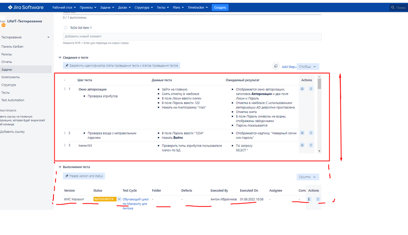
Task: Tick the ToDo list item 1 checkbox
Action: tap(66, 28)
